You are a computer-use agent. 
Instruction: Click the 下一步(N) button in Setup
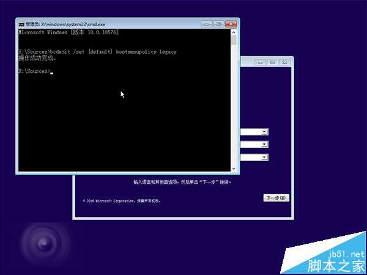(276, 198)
